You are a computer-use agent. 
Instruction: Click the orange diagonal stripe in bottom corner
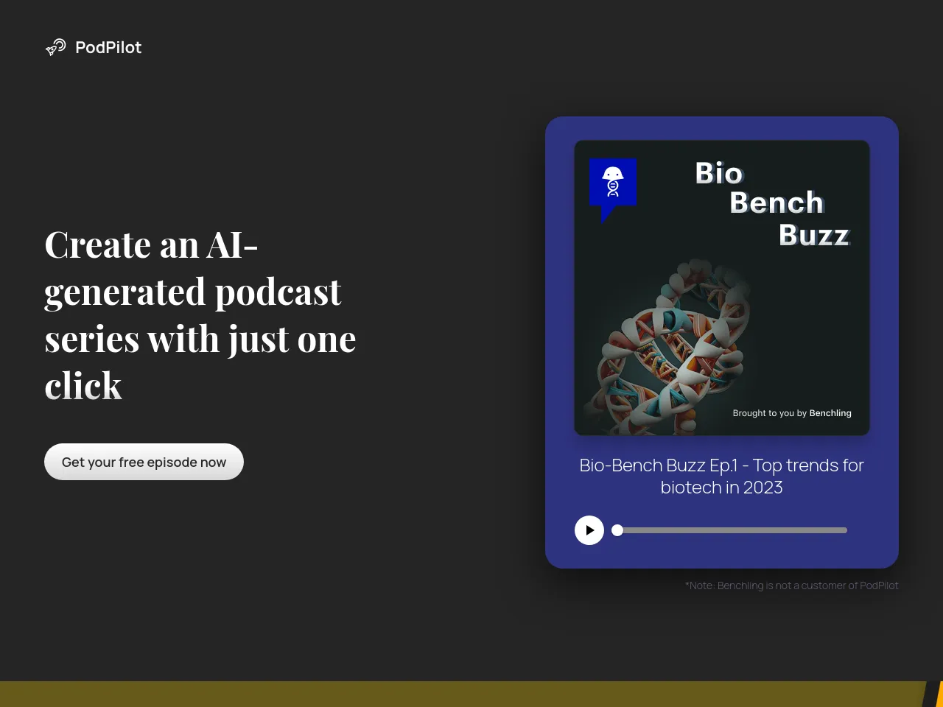(939, 696)
